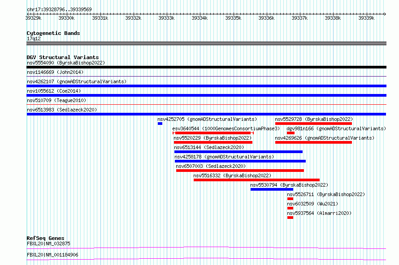Click the 39337k ruler tick label

(x=299, y=18)
